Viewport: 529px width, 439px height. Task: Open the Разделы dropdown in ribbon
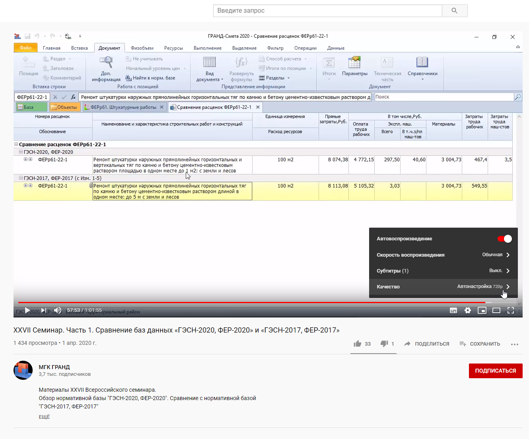click(x=274, y=78)
